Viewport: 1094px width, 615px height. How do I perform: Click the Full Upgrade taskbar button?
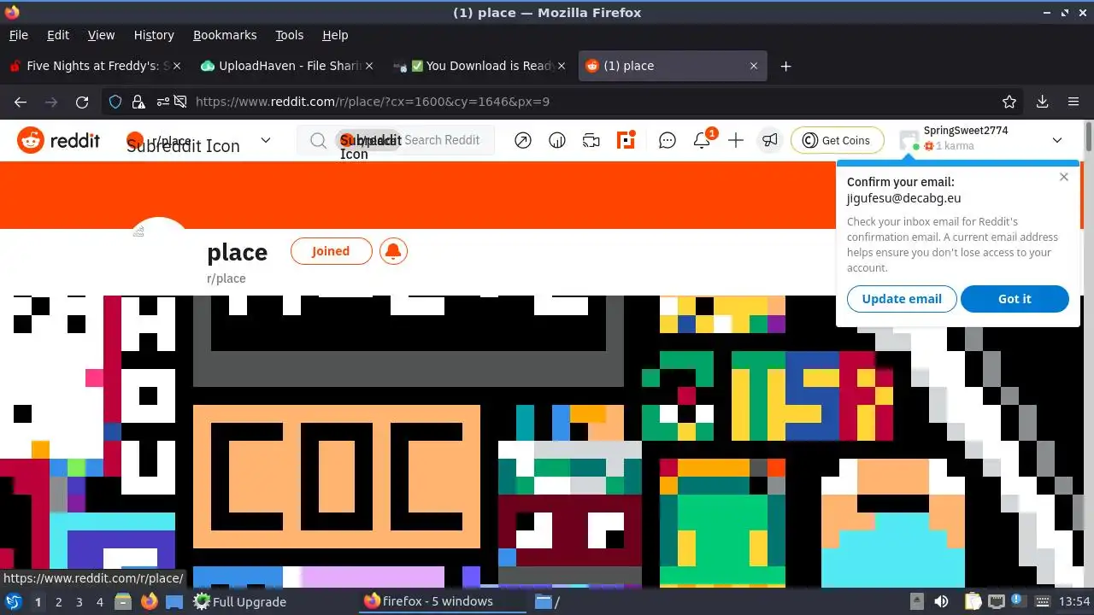click(x=239, y=601)
